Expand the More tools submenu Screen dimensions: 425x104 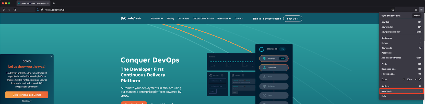[x=401, y=91]
